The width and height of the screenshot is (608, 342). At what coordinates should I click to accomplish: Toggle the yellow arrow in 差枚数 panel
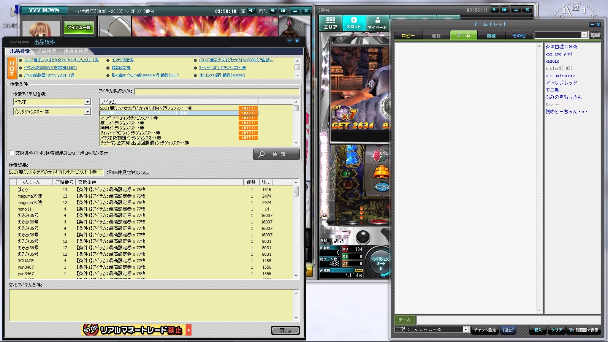[x=358, y=271]
